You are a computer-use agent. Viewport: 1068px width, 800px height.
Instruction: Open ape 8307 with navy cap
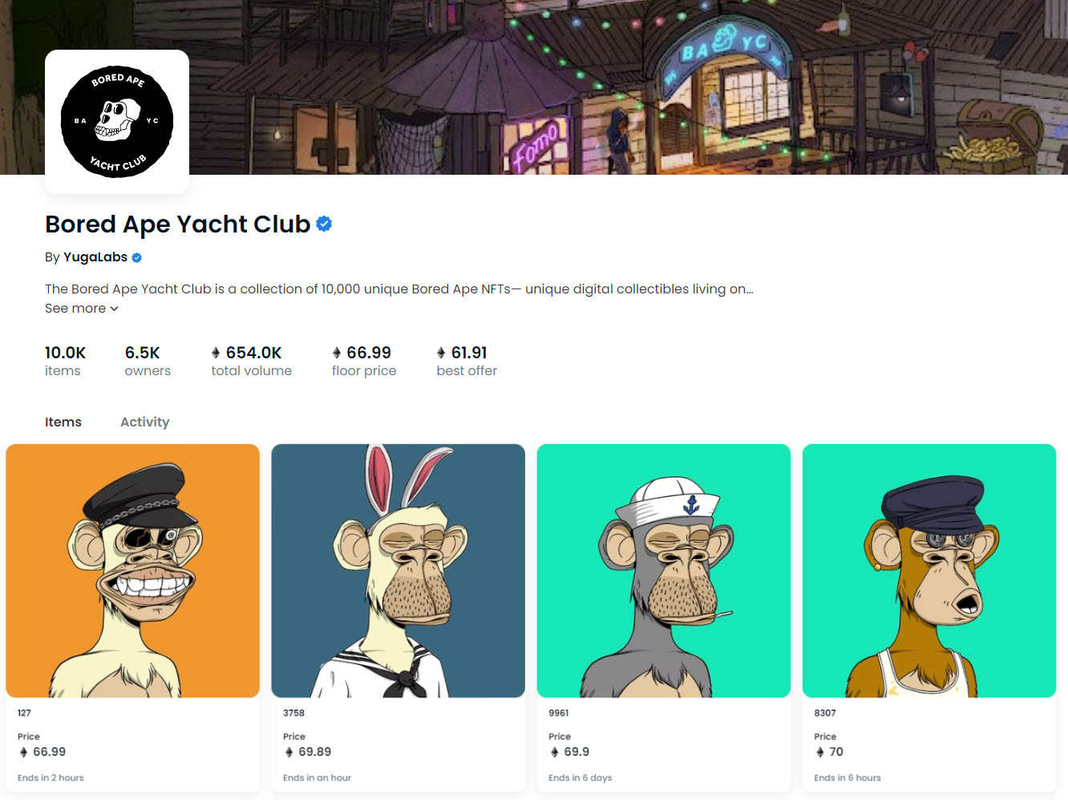point(929,571)
